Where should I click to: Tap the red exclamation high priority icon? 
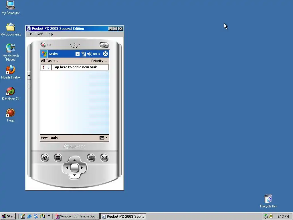tap(43, 67)
